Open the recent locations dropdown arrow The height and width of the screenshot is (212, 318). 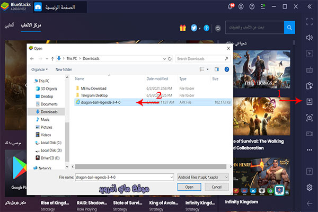coord(47,59)
